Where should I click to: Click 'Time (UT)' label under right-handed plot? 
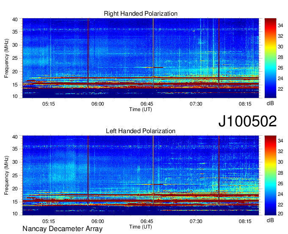[141, 109]
